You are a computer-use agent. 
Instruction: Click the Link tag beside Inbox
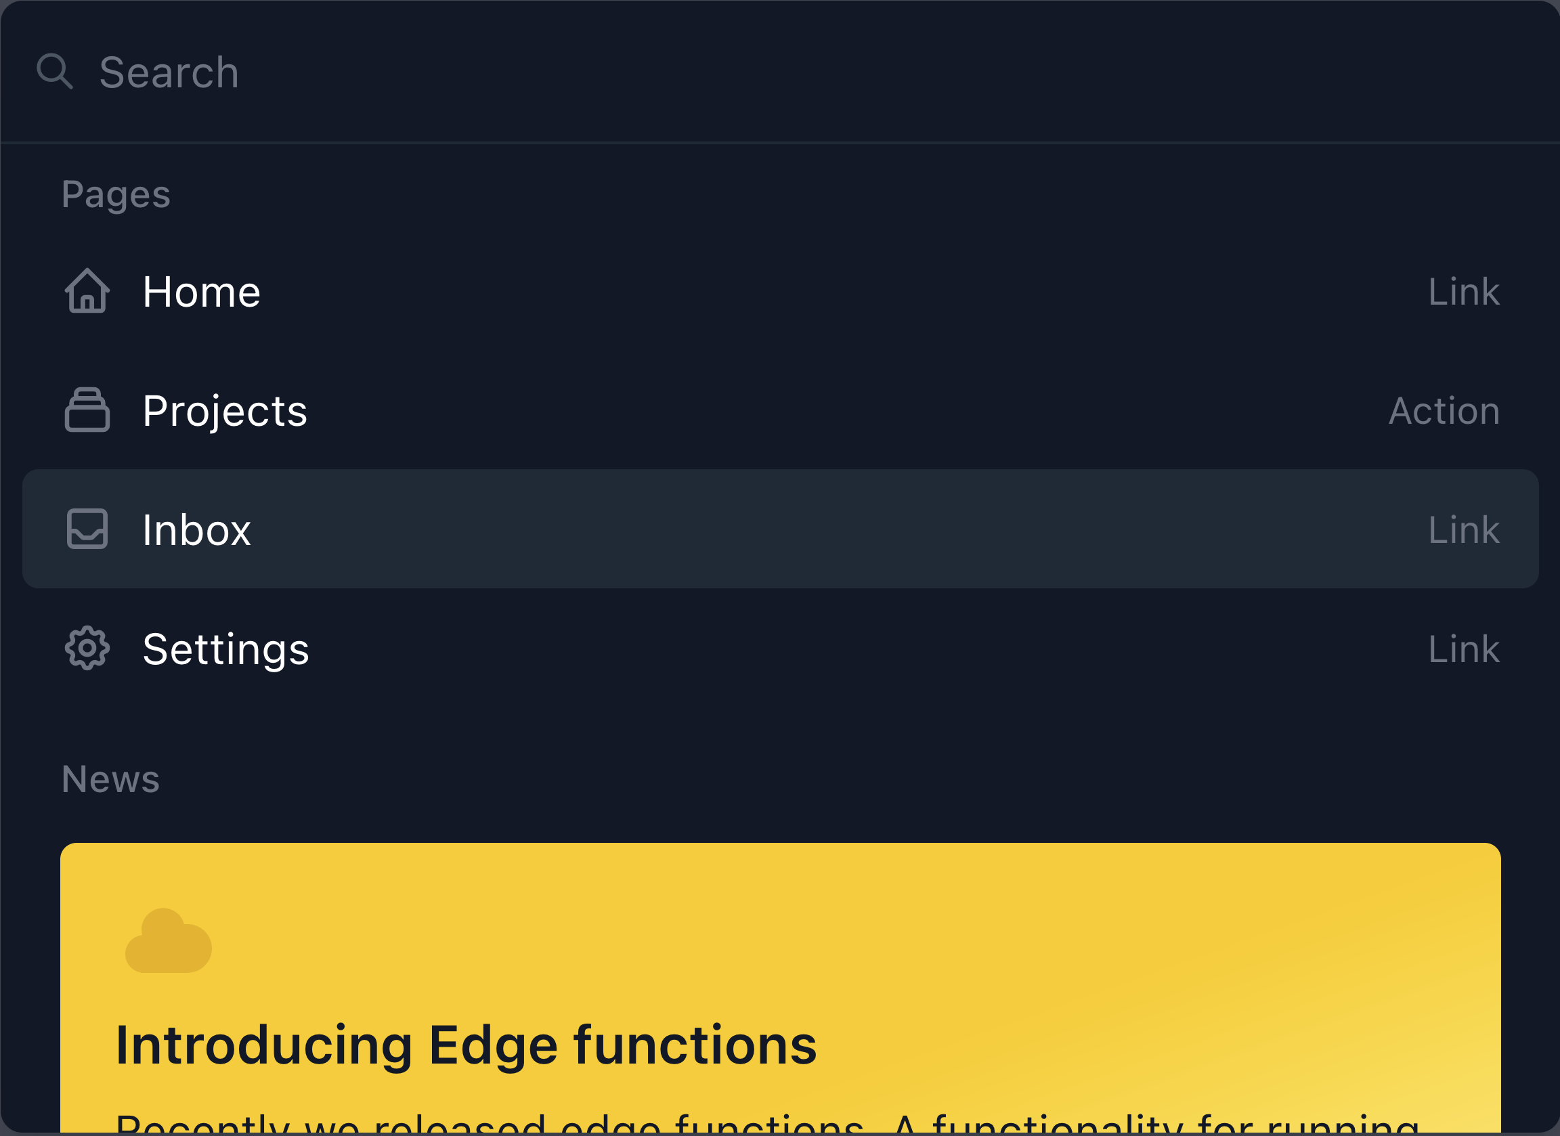(x=1464, y=529)
